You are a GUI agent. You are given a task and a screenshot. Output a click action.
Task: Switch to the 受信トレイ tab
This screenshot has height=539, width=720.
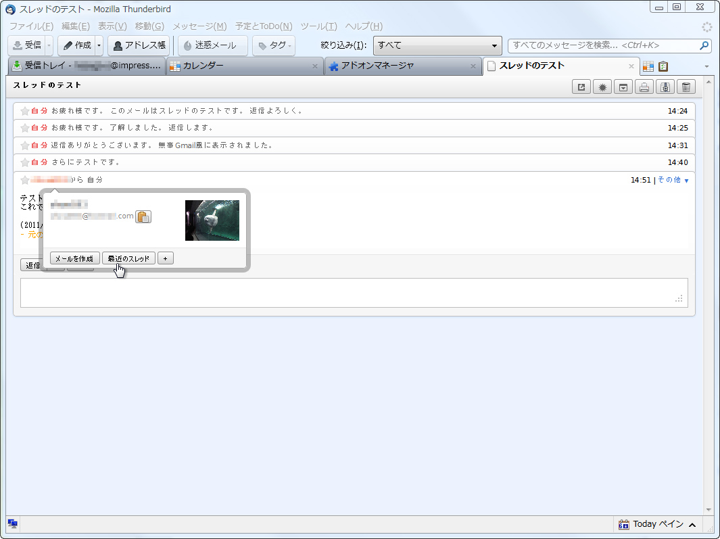87,66
